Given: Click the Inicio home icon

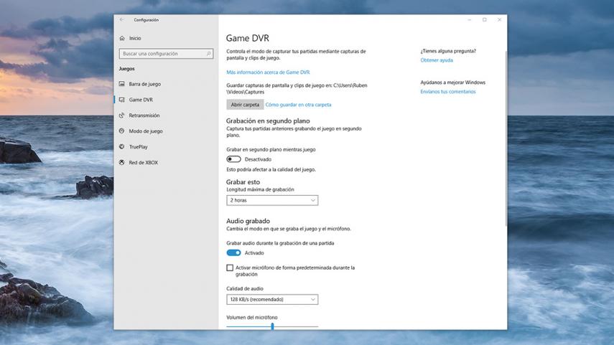Looking at the screenshot, I should click(x=122, y=38).
